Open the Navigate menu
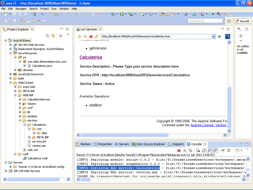Viewport: 253px width, 190px height. coord(21,9)
